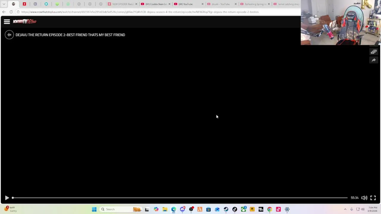Open Task View from the taskbar
Screen dimensions: 381x214
pyautogui.click(x=147, y=209)
